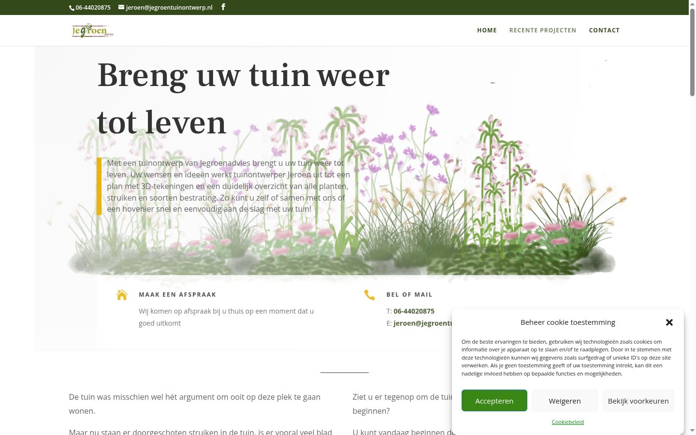Go to the CONTACT page
Screen dimensions: 696x435
point(604,30)
